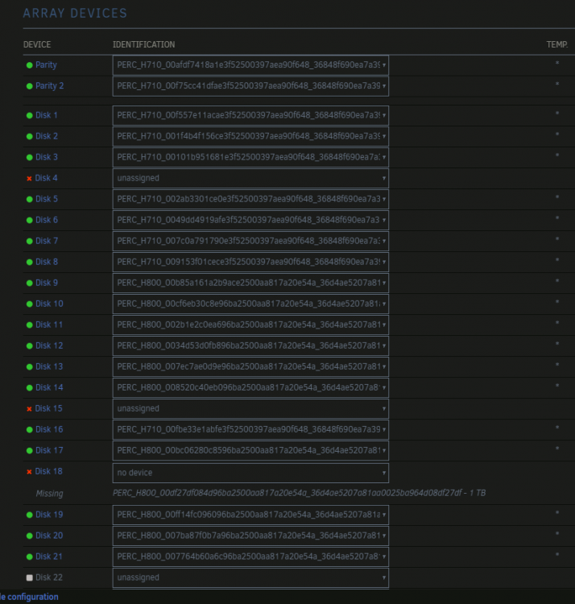575x604 pixels.
Task: Click the red X icon for Disk 15
Action: (x=29, y=408)
